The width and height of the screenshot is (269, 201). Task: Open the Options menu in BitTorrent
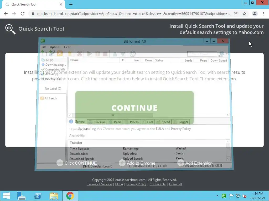55,47
